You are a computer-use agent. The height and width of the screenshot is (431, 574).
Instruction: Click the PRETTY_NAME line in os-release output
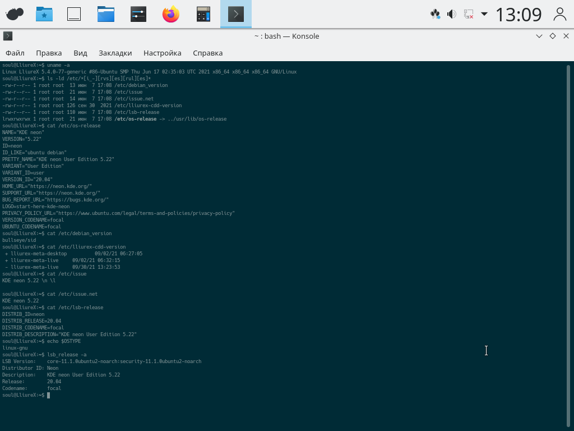click(58, 159)
